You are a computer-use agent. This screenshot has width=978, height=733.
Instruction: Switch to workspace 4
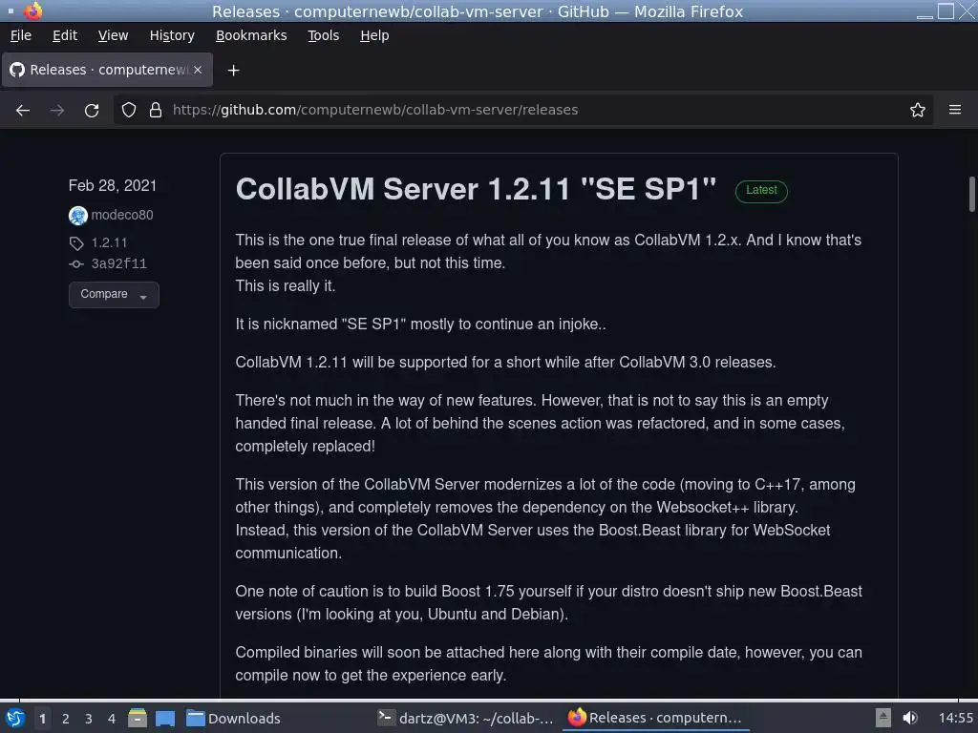[x=112, y=719]
